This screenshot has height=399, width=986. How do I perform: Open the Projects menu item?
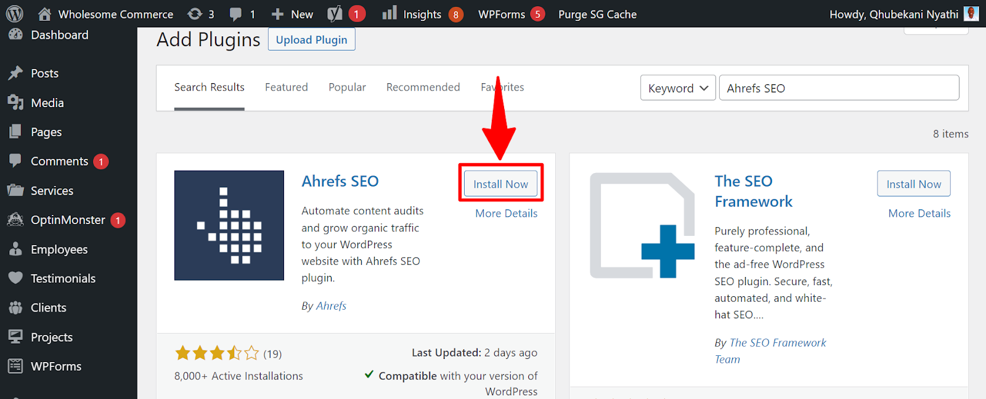click(52, 337)
